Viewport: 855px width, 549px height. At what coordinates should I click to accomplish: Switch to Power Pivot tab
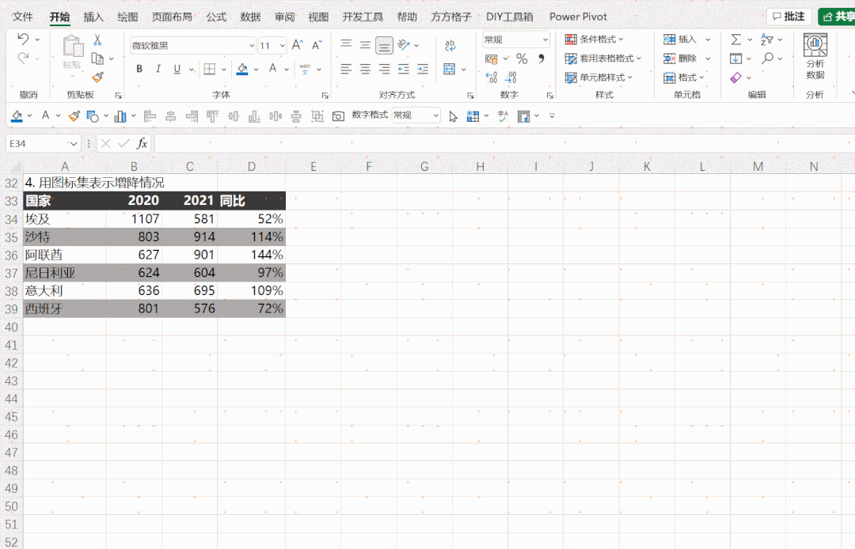578,17
